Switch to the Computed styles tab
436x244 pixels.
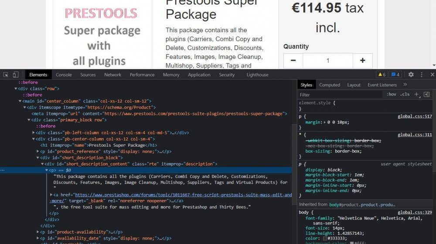click(330, 85)
